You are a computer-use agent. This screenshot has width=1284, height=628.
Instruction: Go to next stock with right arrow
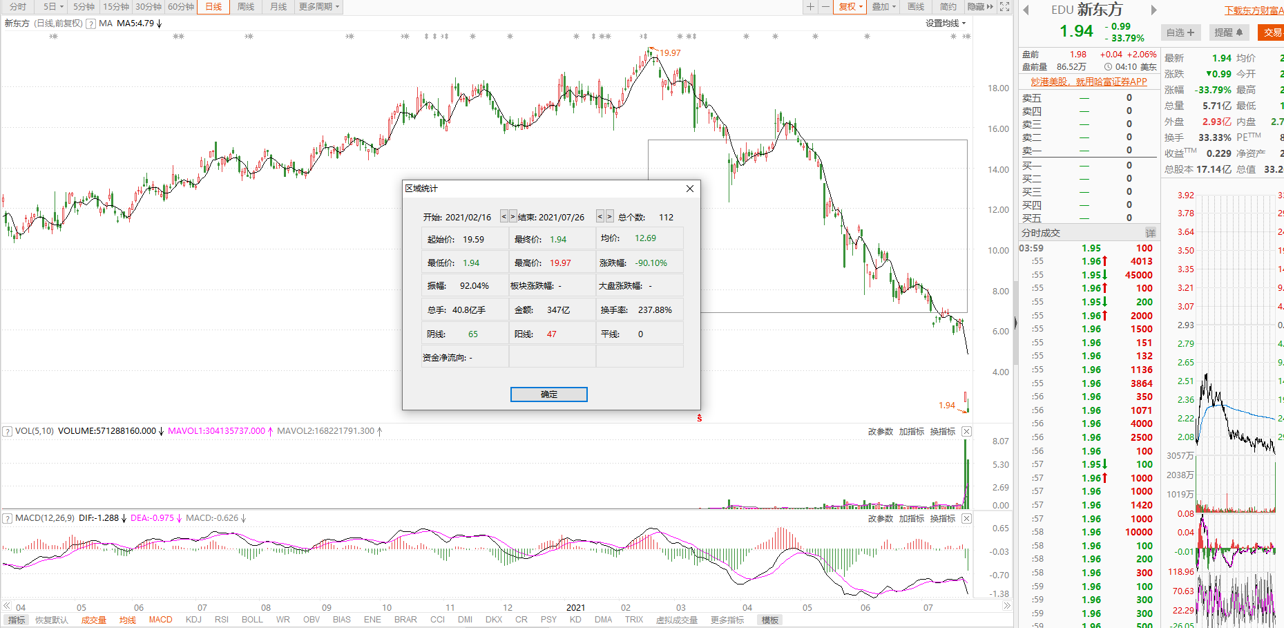pyautogui.click(x=1153, y=10)
